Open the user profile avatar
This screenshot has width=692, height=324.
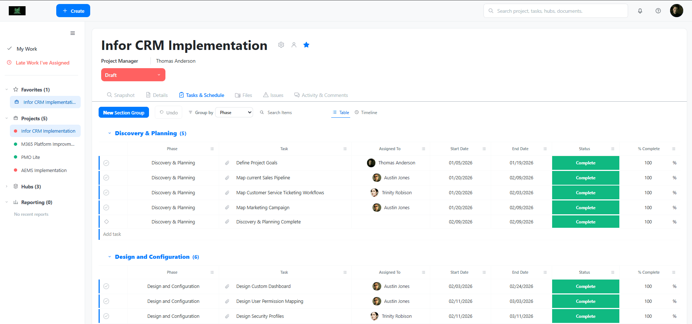tap(676, 11)
